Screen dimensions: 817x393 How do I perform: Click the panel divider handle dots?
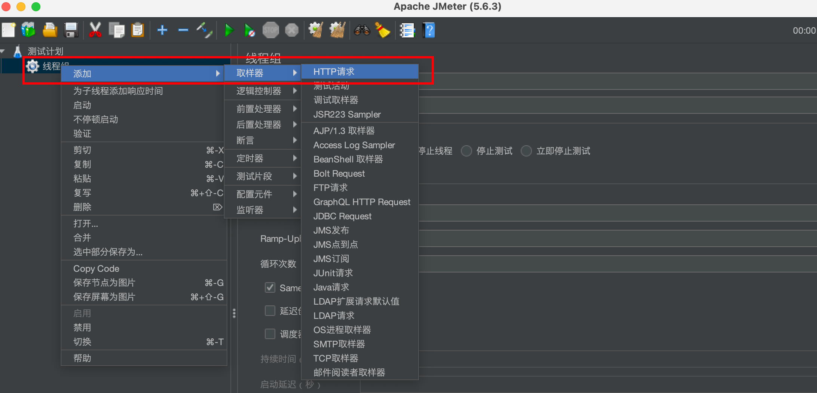[x=234, y=313]
